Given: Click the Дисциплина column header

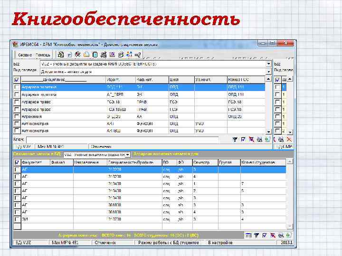Looking at the screenshot, I should point(63,80).
